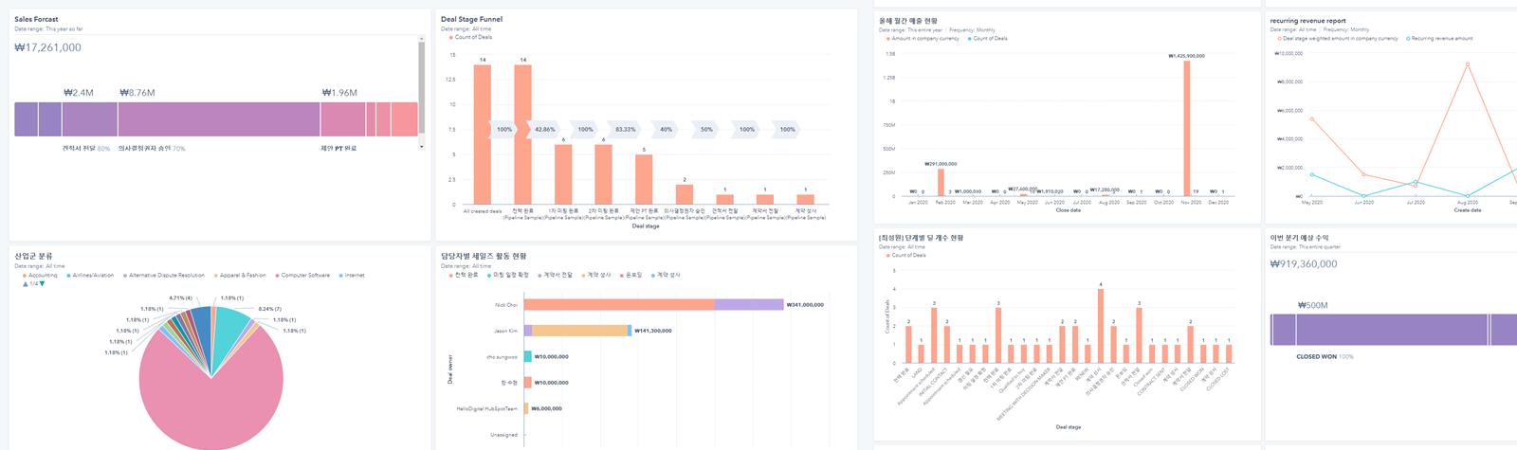Click the tallest bar labeled 4 in [최성원] chart
The width and height of the screenshot is (1517, 450).
click(x=1100, y=327)
